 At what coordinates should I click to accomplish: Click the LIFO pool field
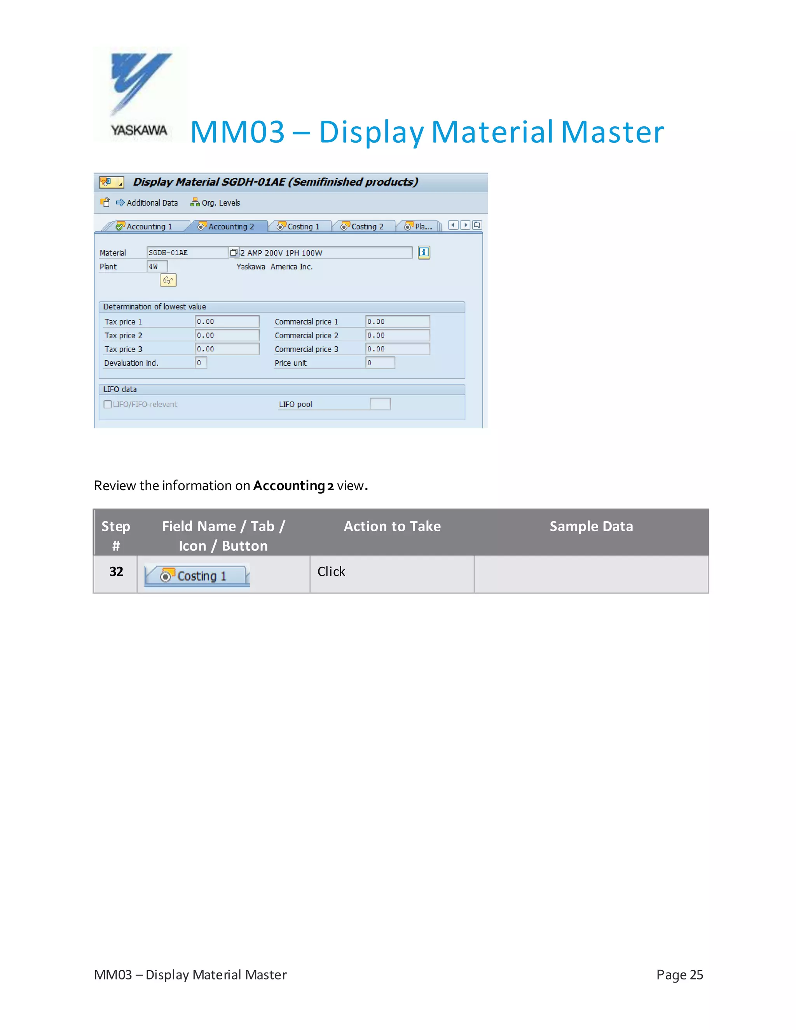pos(380,404)
